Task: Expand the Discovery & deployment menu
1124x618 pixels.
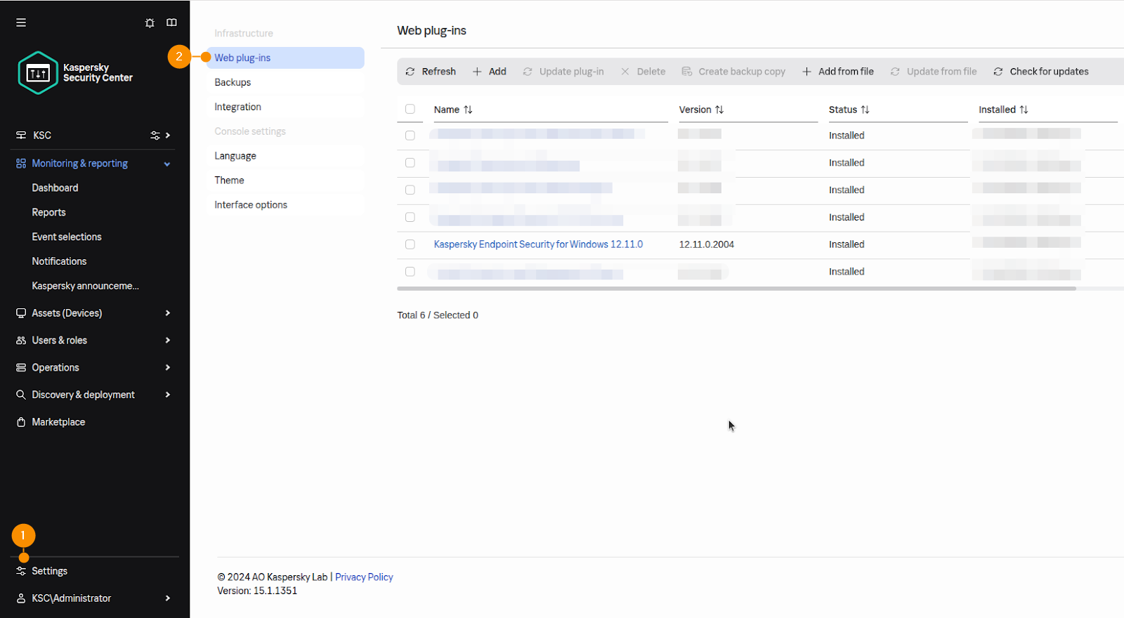Action: 167,395
